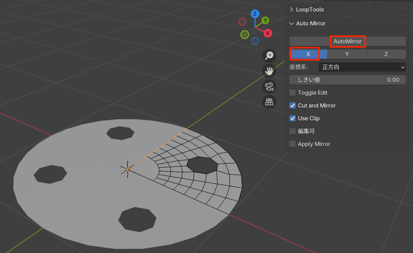Click the zoom magnifier viewport icon

click(x=269, y=55)
